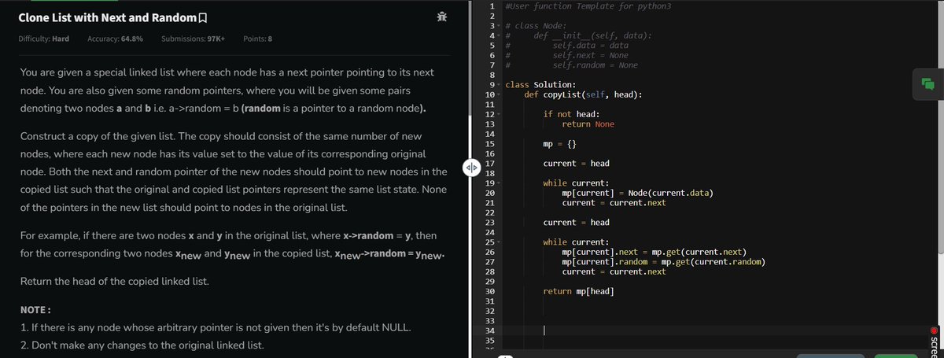Image resolution: width=944 pixels, height=358 pixels.
Task: Bookmark the Clone List with Next and Random problem
Action: pyautogui.click(x=204, y=17)
